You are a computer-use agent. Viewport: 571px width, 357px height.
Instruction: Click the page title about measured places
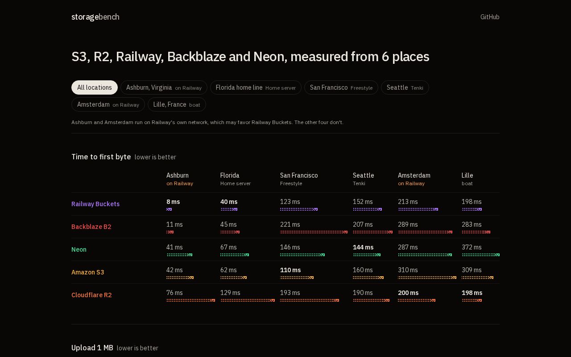[250, 57]
